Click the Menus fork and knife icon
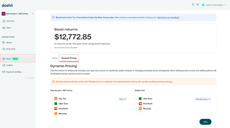This screenshot has height=128, width=230. click(x=3, y=43)
